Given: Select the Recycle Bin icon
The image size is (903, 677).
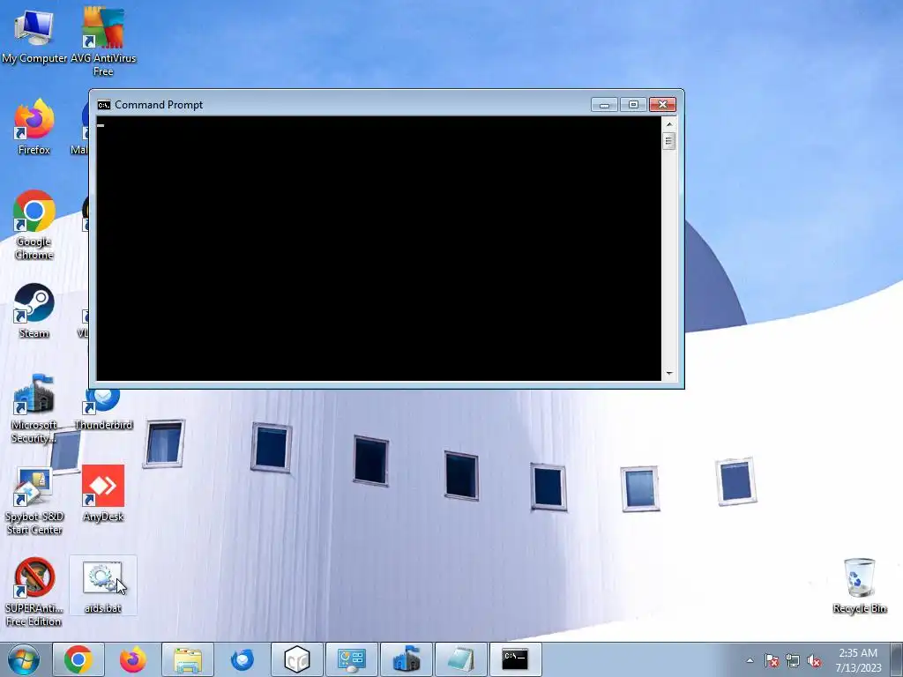Looking at the screenshot, I should pos(859,585).
